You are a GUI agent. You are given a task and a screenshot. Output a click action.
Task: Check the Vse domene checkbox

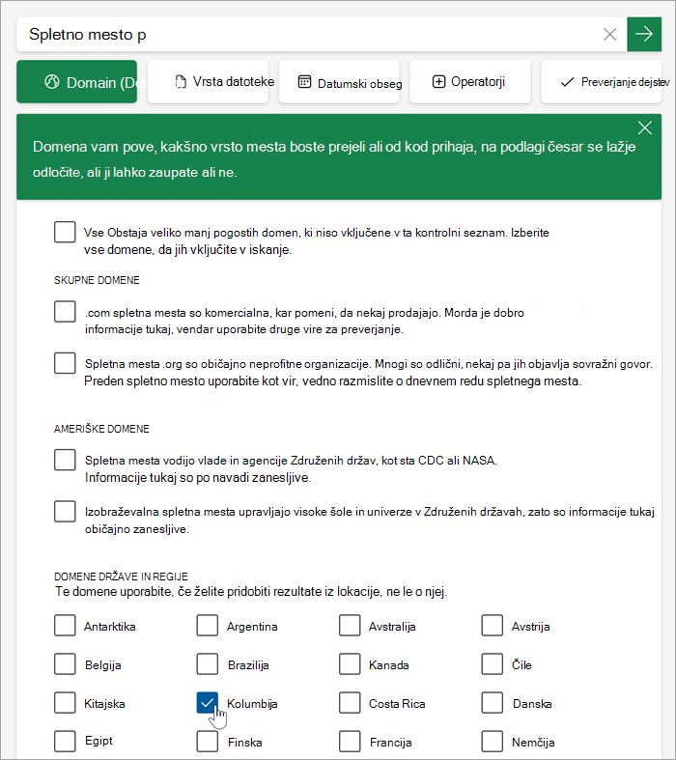coord(65,232)
